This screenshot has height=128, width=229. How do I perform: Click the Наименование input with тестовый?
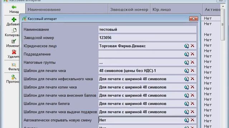click(x=147, y=30)
